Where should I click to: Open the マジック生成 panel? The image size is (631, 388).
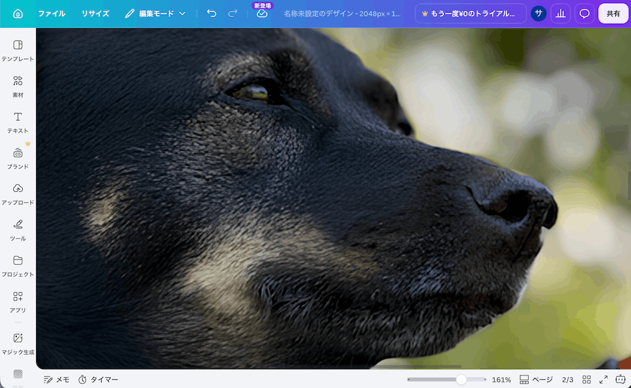[x=18, y=343]
